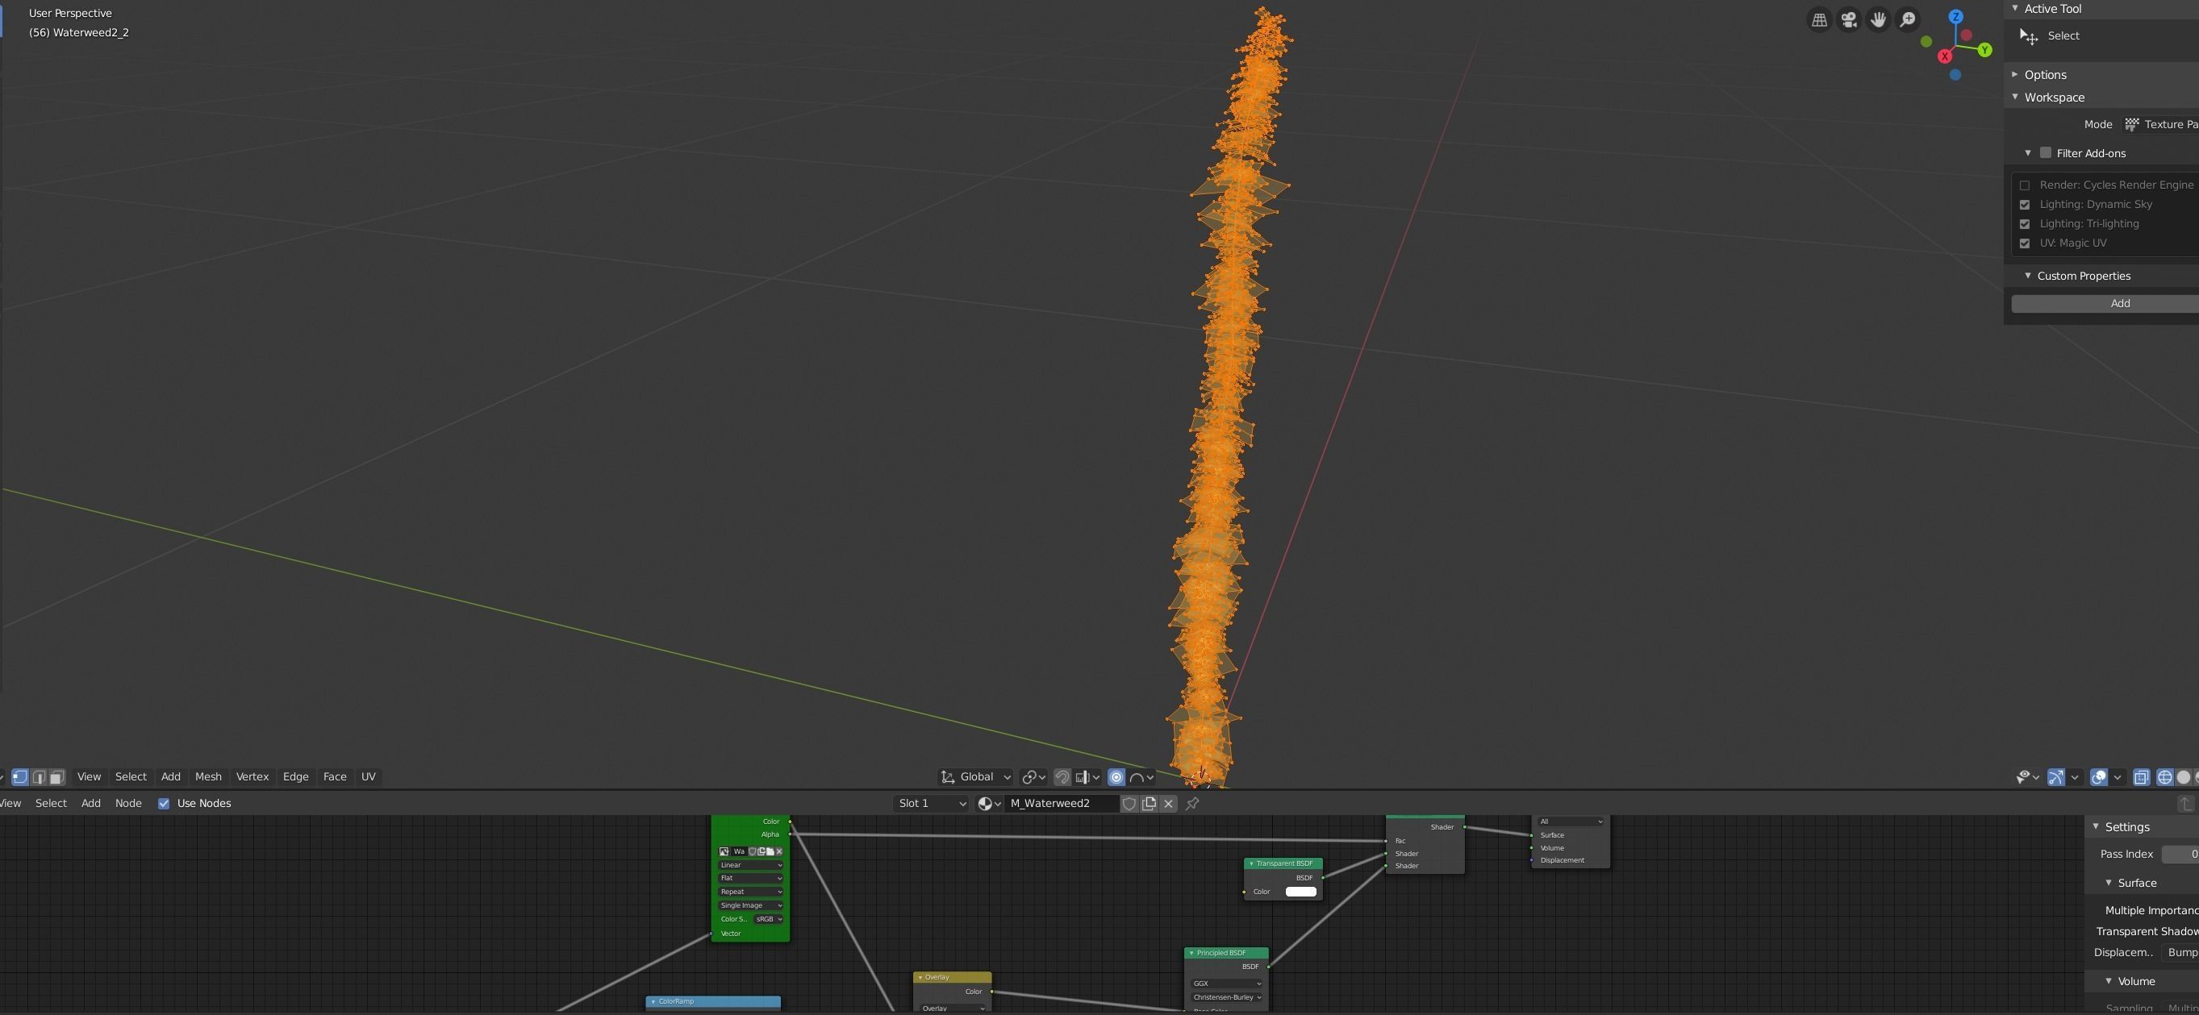Disable Lighting: Dynamic Sky add-on
Image resolution: width=2199 pixels, height=1015 pixels.
coord(2024,205)
